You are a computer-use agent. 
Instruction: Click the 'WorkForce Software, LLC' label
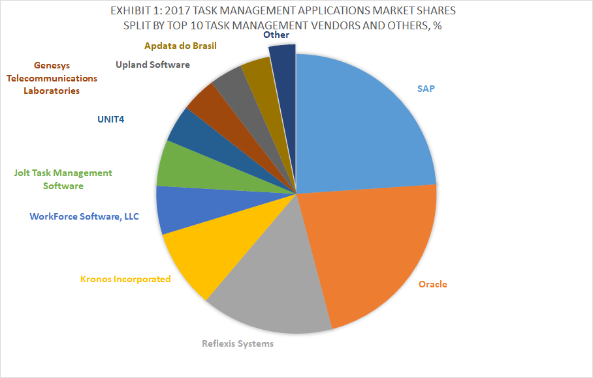tap(84, 216)
